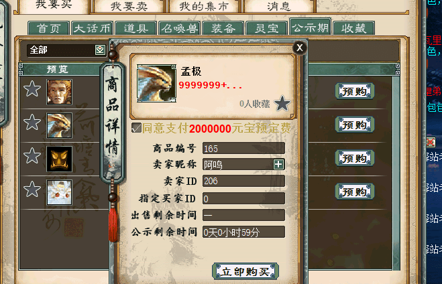Favorite the first listed item with its star
Screen dimensions: 442x284
tap(32, 88)
